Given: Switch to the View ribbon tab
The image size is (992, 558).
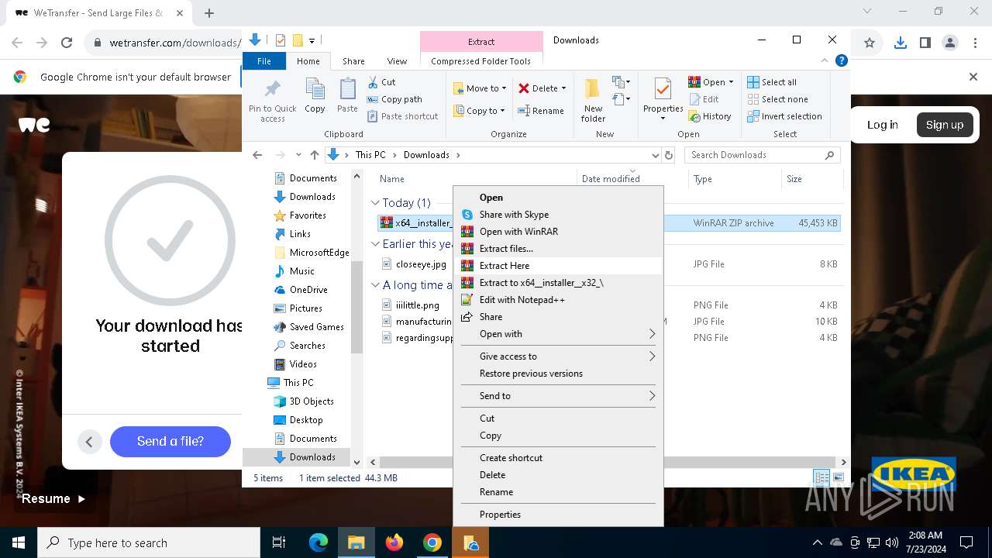Looking at the screenshot, I should (x=397, y=61).
